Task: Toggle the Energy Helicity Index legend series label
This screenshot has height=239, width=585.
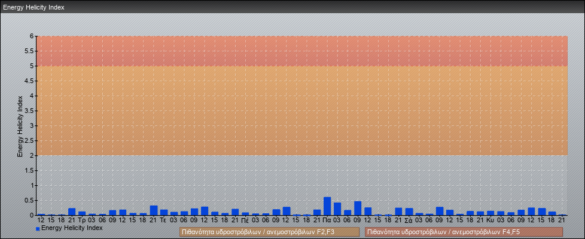Action: click(x=72, y=228)
